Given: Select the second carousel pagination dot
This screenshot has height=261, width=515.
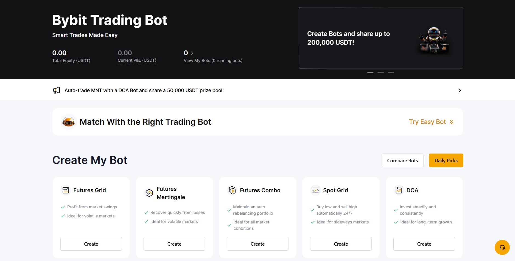Looking at the screenshot, I should point(380,72).
